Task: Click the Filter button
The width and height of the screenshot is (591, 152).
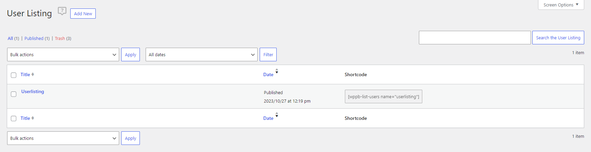Action: pyautogui.click(x=268, y=55)
